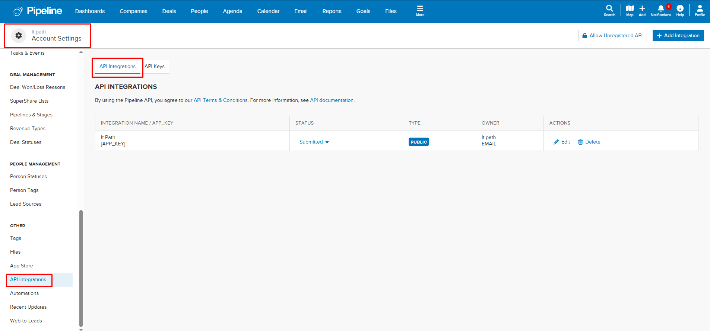Delete the It Path integration
The image size is (710, 331).
click(589, 142)
